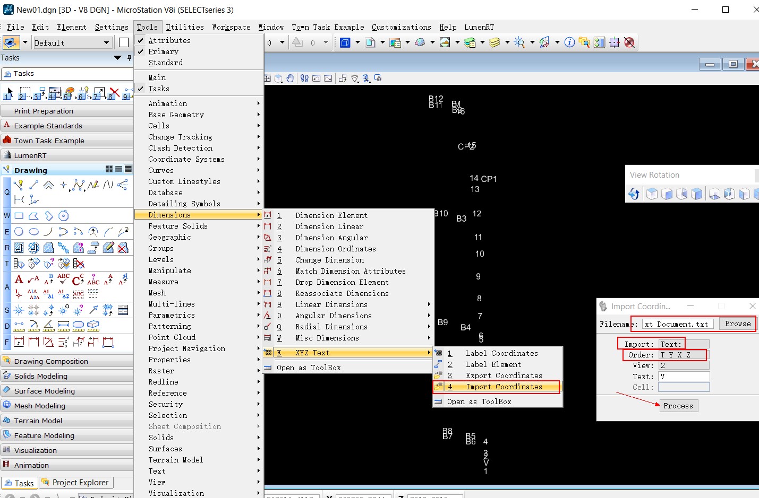Click the Cell input field
Viewport: 759px width, 498px height.
click(684, 387)
